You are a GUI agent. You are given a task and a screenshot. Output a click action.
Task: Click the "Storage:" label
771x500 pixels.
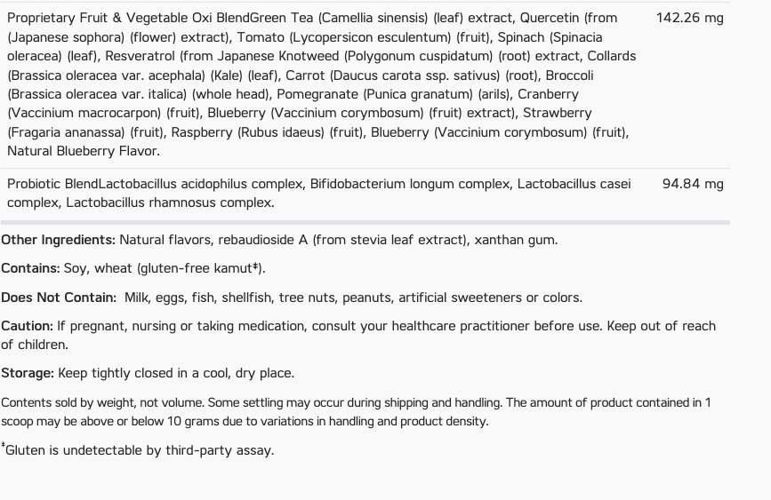tap(28, 373)
